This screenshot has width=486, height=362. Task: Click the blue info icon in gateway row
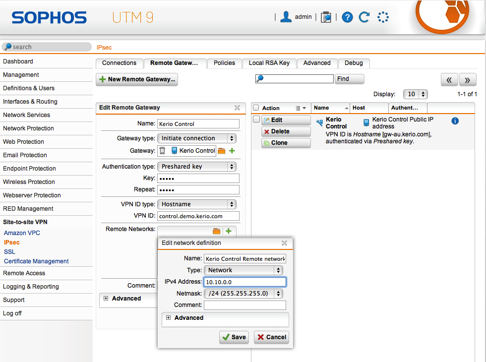point(455,121)
